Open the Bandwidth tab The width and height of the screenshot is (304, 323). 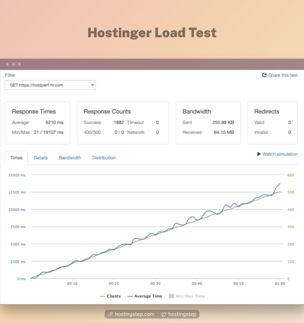[70, 158]
